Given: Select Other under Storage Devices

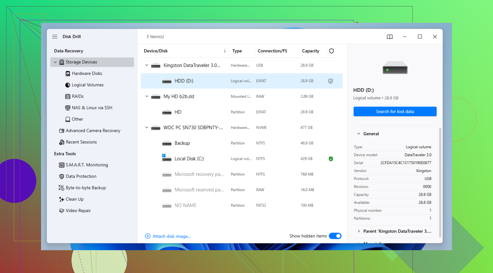Looking at the screenshot, I should [77, 119].
